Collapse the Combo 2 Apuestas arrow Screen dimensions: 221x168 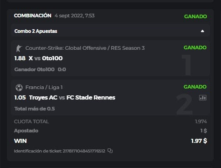(x=202, y=31)
